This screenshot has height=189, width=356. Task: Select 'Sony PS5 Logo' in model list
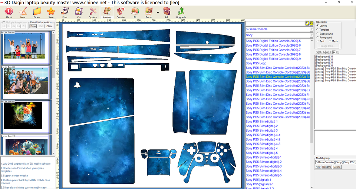click(256, 63)
